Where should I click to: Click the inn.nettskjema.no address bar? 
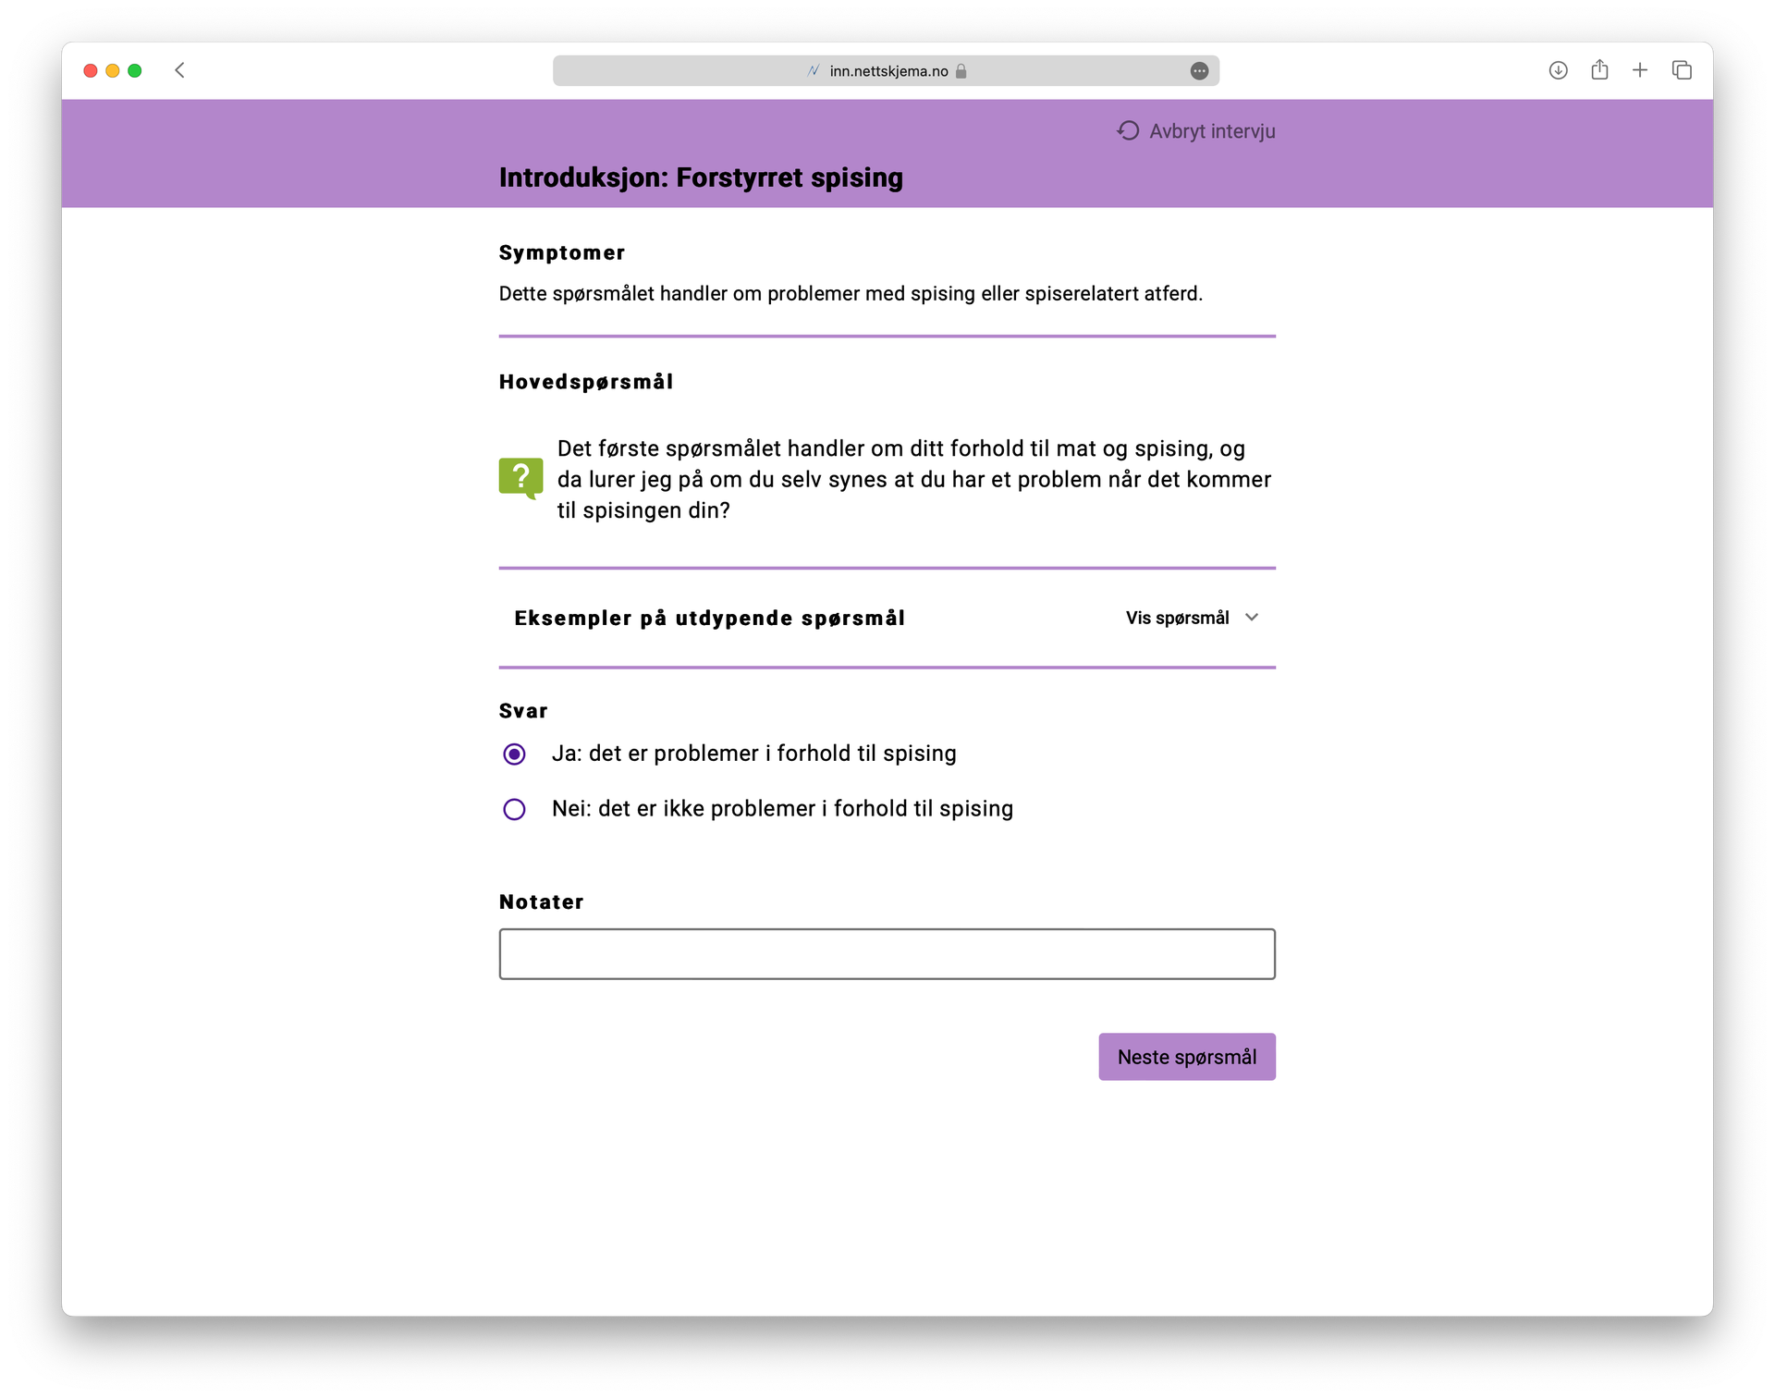[886, 71]
